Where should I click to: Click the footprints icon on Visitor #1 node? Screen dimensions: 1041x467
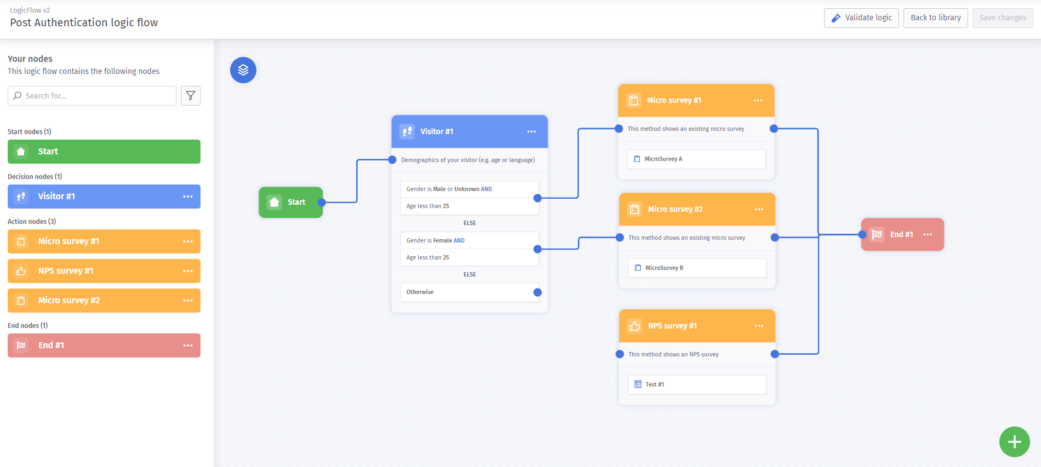point(407,131)
